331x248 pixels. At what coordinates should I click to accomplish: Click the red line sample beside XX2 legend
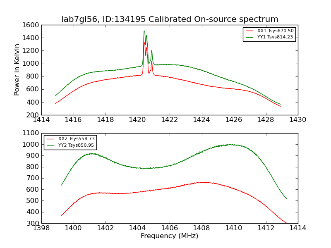click(50, 139)
